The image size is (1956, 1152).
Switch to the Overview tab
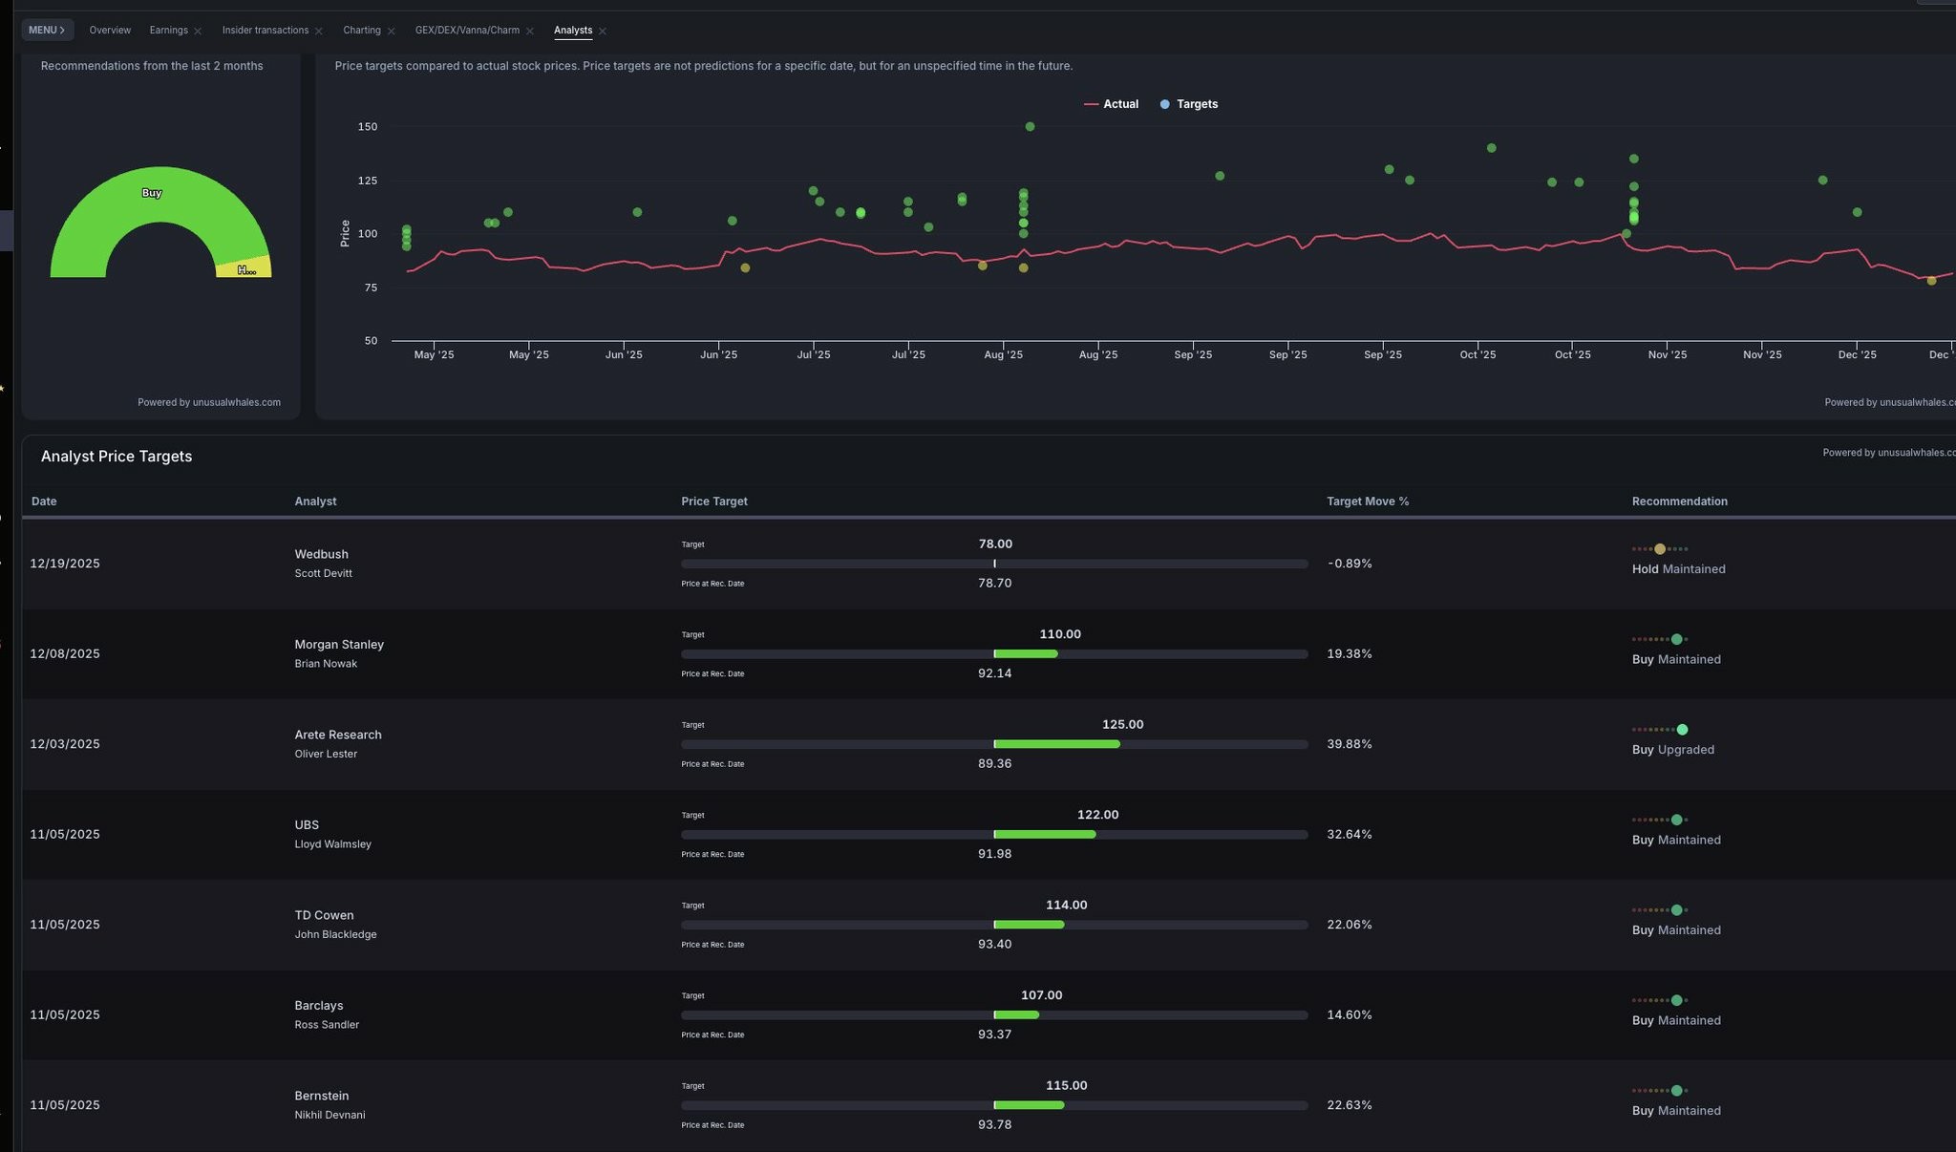click(x=110, y=31)
